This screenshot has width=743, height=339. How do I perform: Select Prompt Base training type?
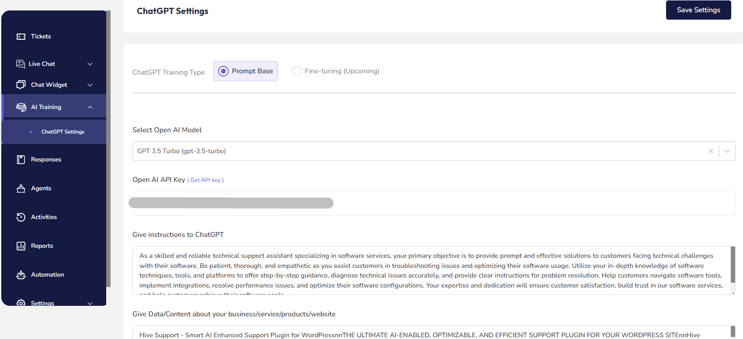(x=246, y=71)
